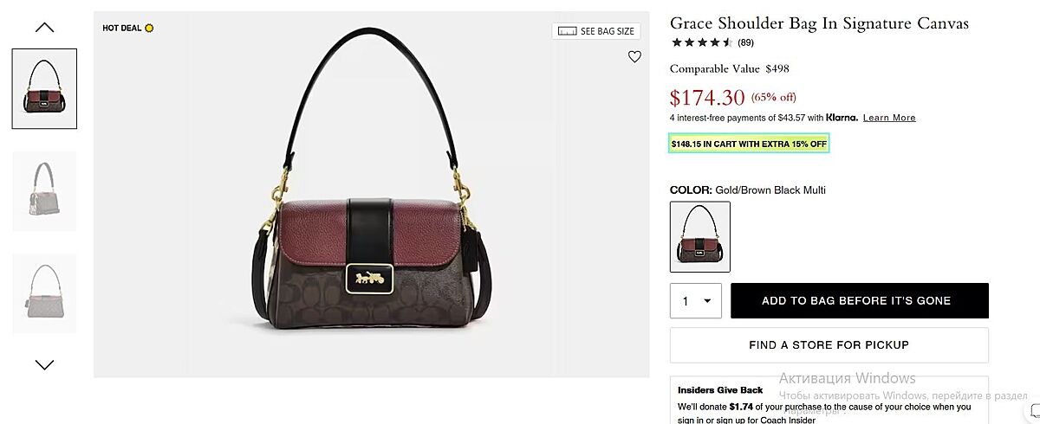
Task: Click the extra 15% off cart banner
Action: pos(749,144)
